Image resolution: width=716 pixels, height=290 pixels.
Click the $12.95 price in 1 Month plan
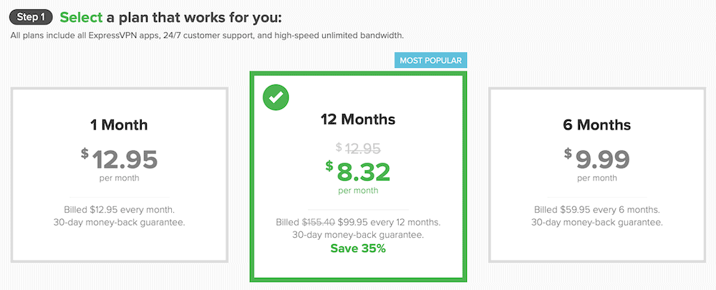click(120, 158)
